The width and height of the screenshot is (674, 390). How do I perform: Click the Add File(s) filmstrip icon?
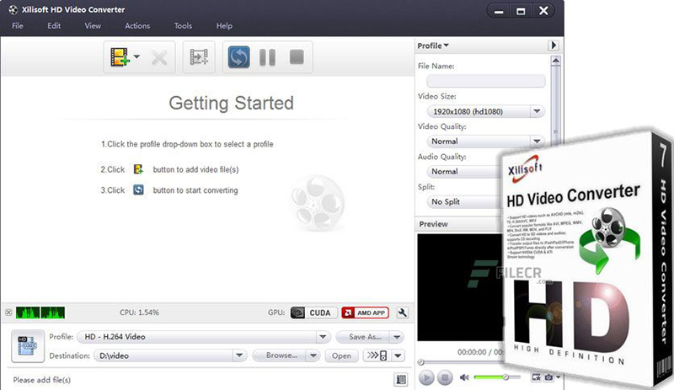(x=120, y=56)
